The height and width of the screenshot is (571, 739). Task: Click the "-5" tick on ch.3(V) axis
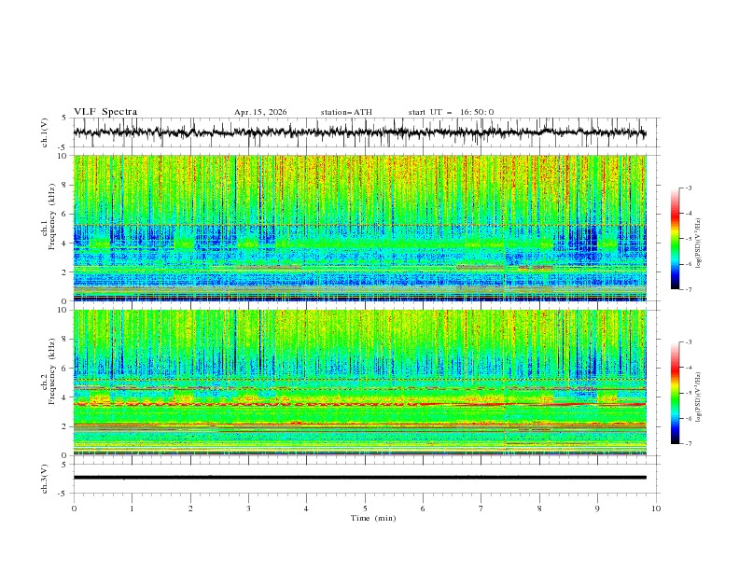(63, 494)
